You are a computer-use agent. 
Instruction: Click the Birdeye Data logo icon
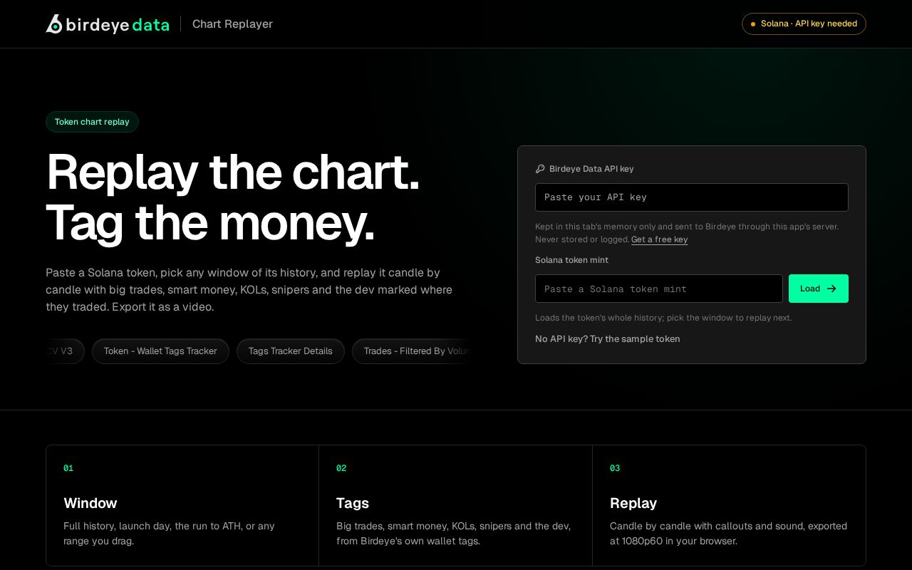(54, 24)
